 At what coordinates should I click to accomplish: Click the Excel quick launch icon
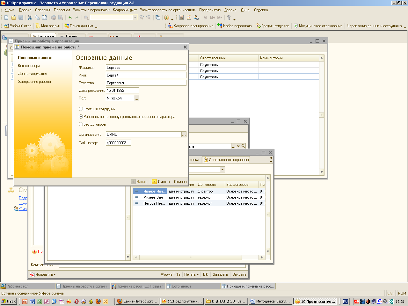40,301
